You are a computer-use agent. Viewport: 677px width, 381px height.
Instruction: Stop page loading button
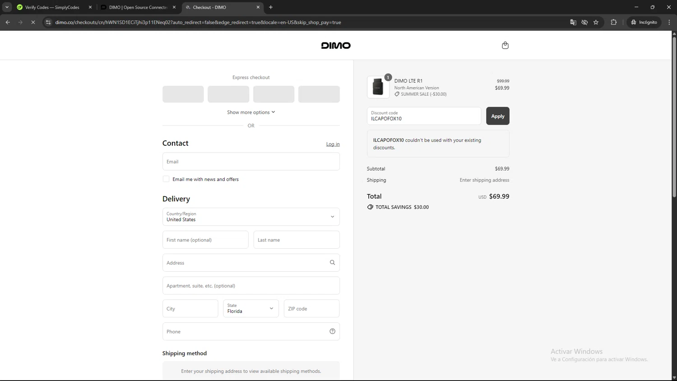click(33, 22)
